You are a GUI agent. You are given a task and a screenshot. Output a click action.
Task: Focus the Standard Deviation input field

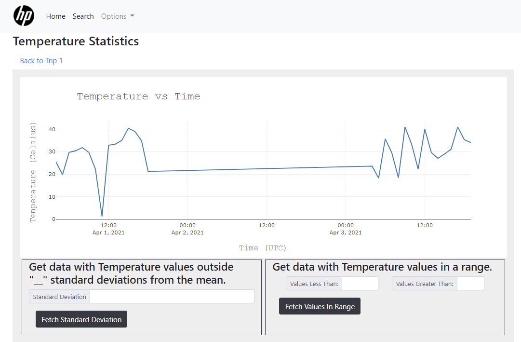tap(172, 297)
